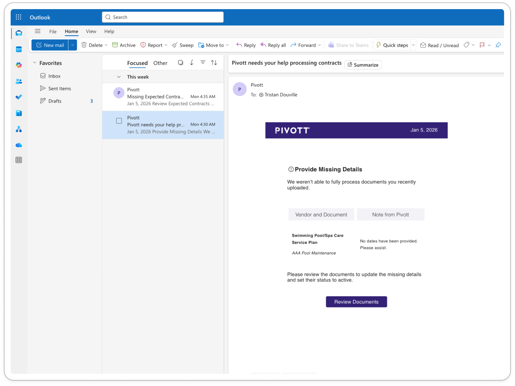The image size is (515, 386).
Task: Pin the message with pin icon
Action: pyautogui.click(x=498, y=45)
